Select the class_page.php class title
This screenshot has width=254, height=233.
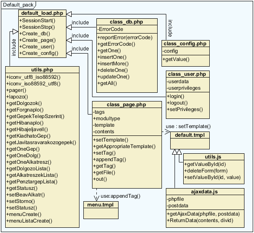(126, 105)
